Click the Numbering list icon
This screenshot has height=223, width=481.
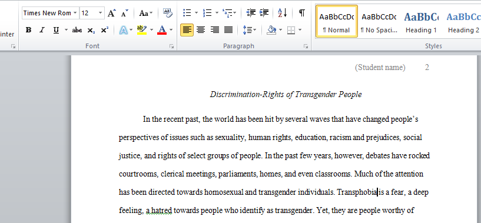coord(207,13)
